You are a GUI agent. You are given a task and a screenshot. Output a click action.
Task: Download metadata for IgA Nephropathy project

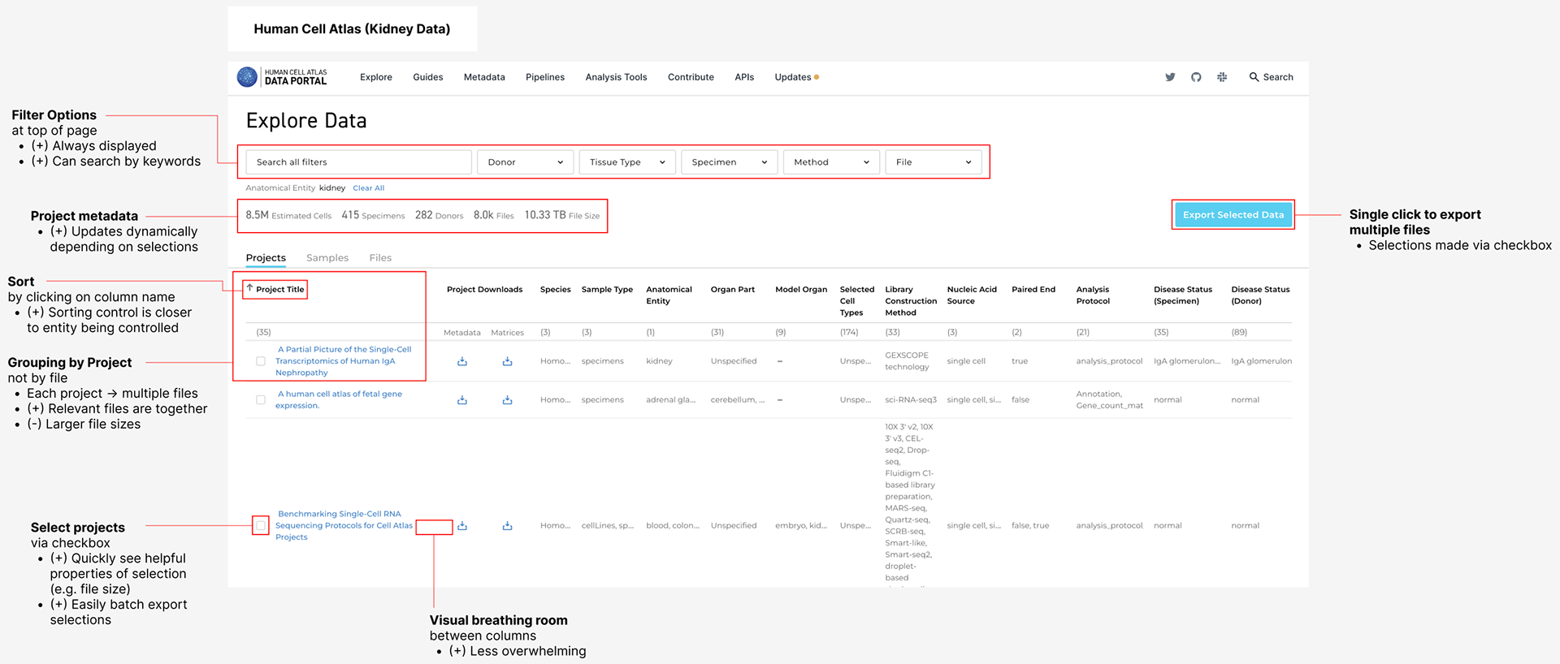[x=462, y=361]
